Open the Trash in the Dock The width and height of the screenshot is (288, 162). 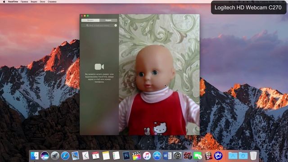click(x=253, y=156)
